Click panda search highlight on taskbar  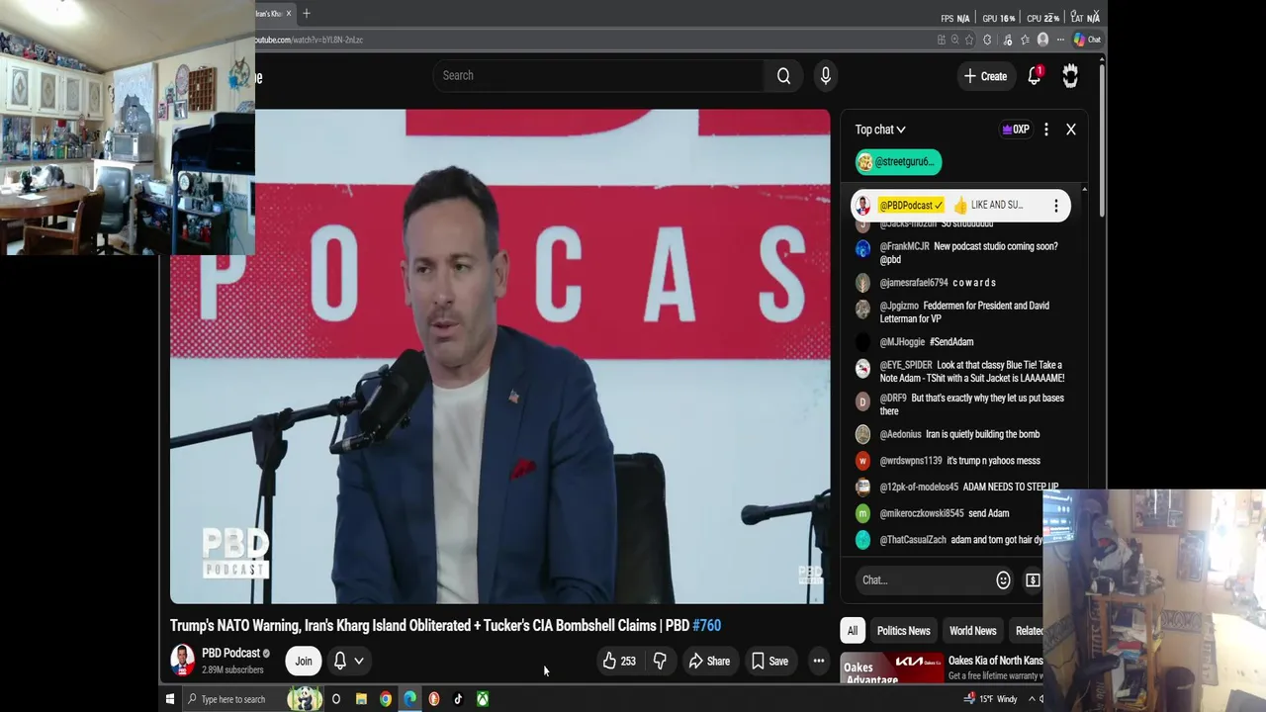click(x=305, y=699)
